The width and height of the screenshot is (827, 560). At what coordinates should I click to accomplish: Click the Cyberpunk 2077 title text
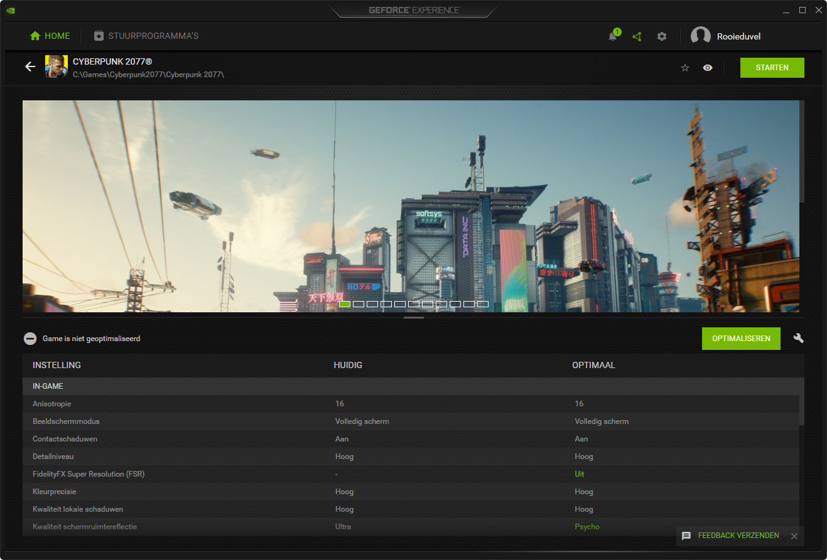(112, 61)
